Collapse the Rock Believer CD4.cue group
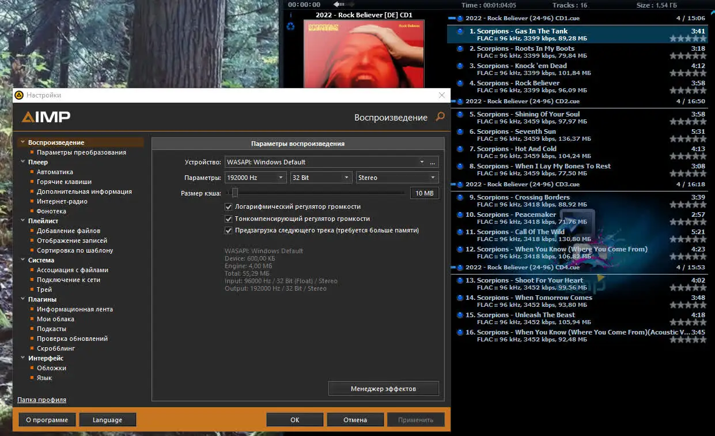 [x=452, y=268]
